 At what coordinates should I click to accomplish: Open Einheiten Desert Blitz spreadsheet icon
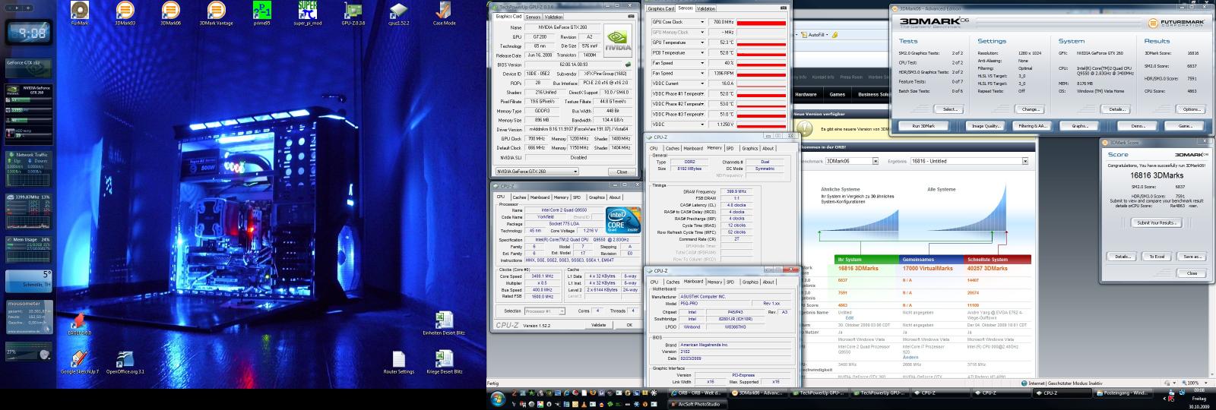445,324
